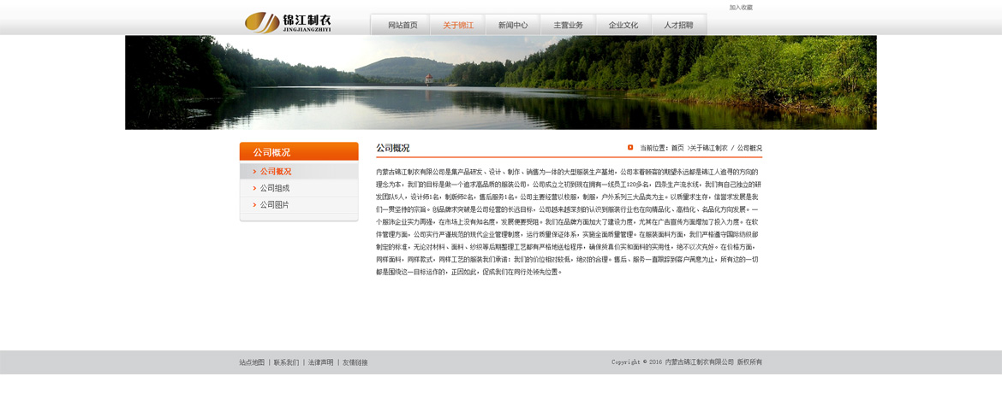Click the orange location icon before 当前位置
Image resolution: width=1002 pixels, height=394 pixels.
pyautogui.click(x=630, y=148)
